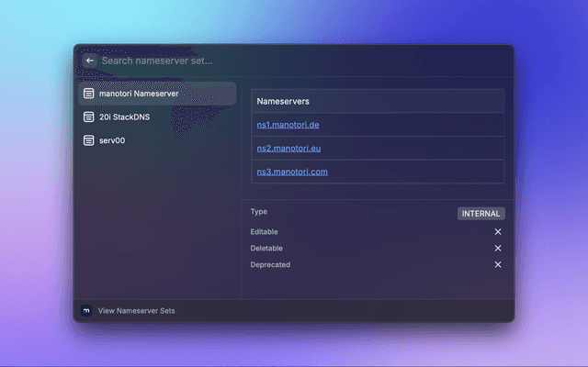Click the list icon beside manotori Nameserver

[x=89, y=94]
